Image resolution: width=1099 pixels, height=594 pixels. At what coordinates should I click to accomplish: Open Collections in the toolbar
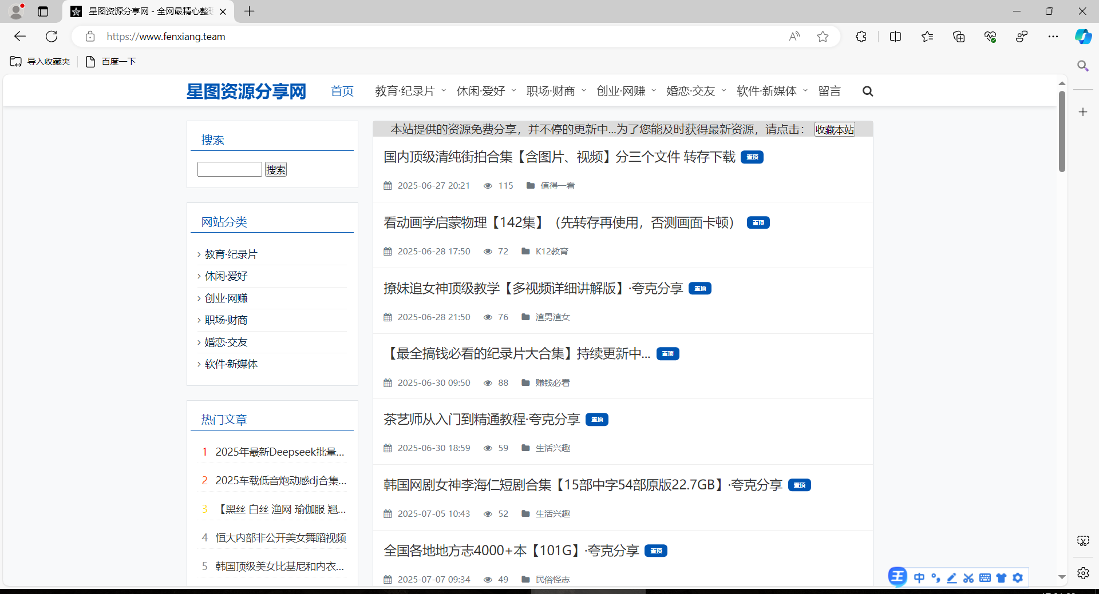coord(959,36)
